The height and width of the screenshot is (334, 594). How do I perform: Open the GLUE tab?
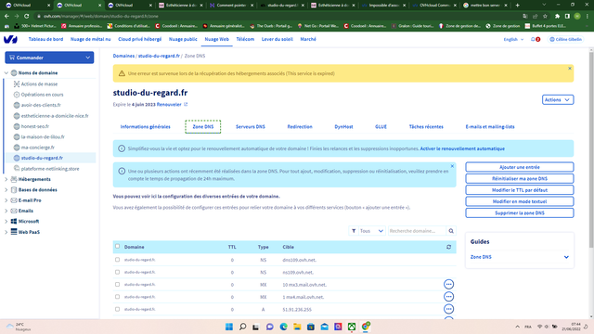click(x=381, y=127)
